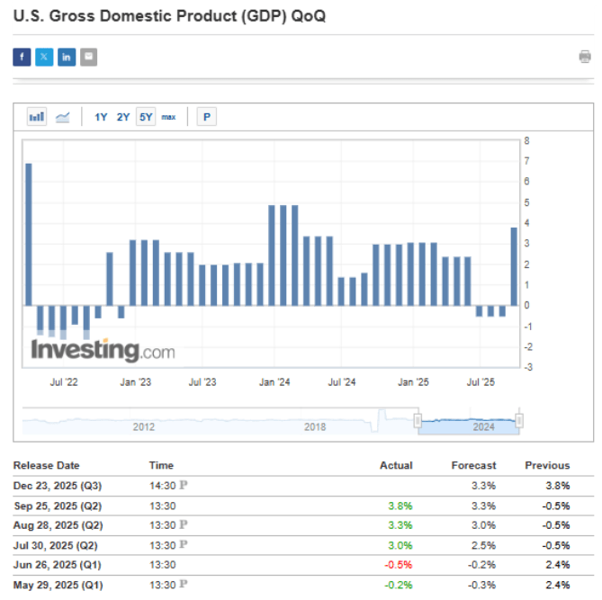Open the Dec 23, 2025 (Q3) release row

pyautogui.click(x=49, y=485)
